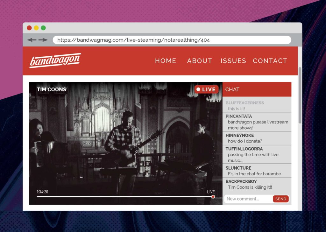
Task: Click the LIVE badge on the video
Action: point(206,89)
